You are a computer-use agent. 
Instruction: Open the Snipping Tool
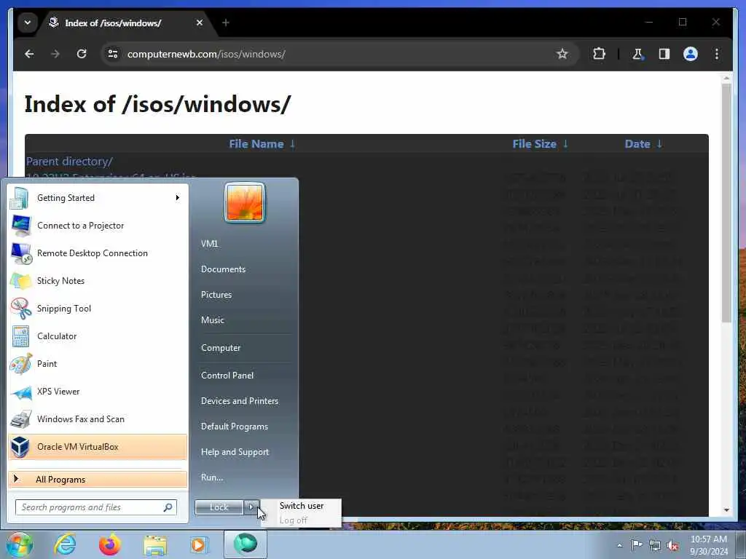98,308
